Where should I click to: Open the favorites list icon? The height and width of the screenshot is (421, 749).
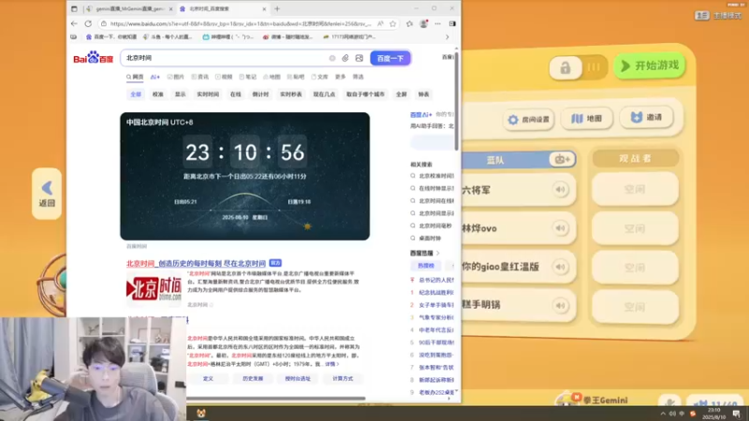(409, 23)
